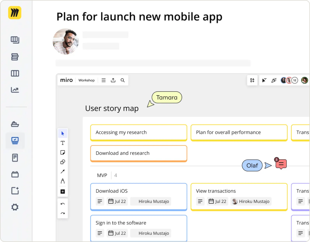Click the Undo arrow
This screenshot has height=242, width=310.
click(x=63, y=204)
